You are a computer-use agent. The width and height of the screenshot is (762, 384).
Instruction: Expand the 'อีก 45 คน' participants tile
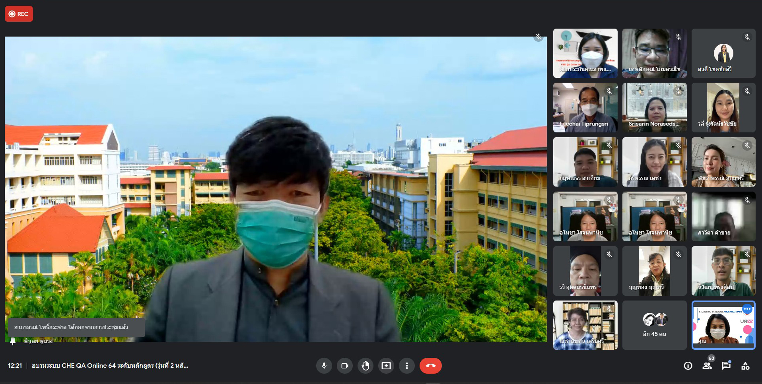click(x=654, y=325)
